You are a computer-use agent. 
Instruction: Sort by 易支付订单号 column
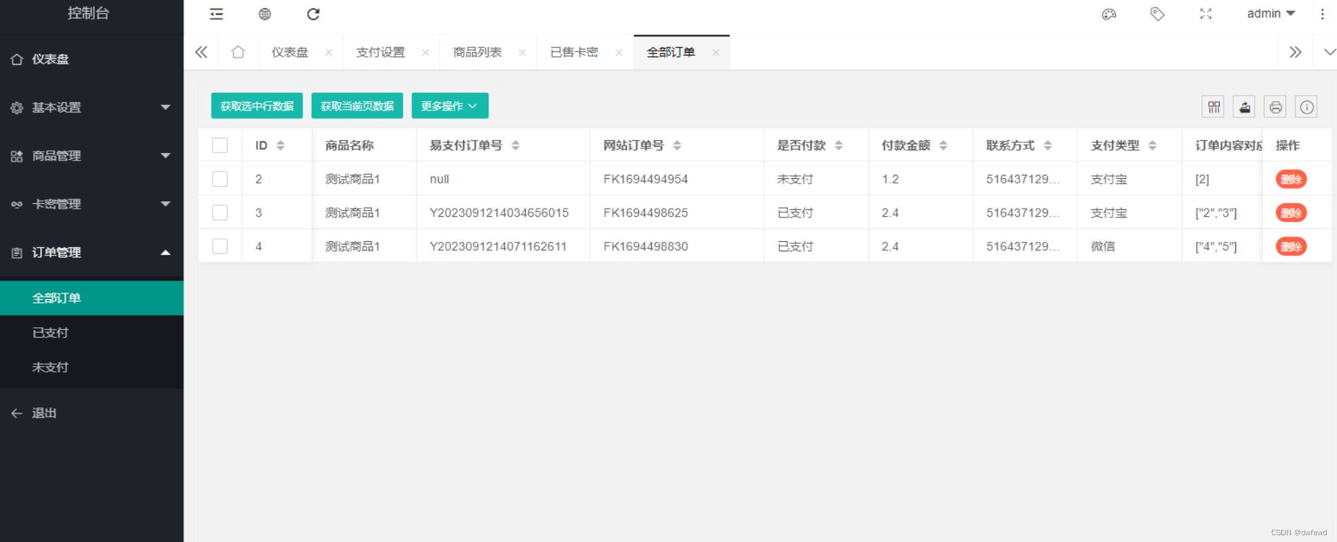(x=516, y=146)
